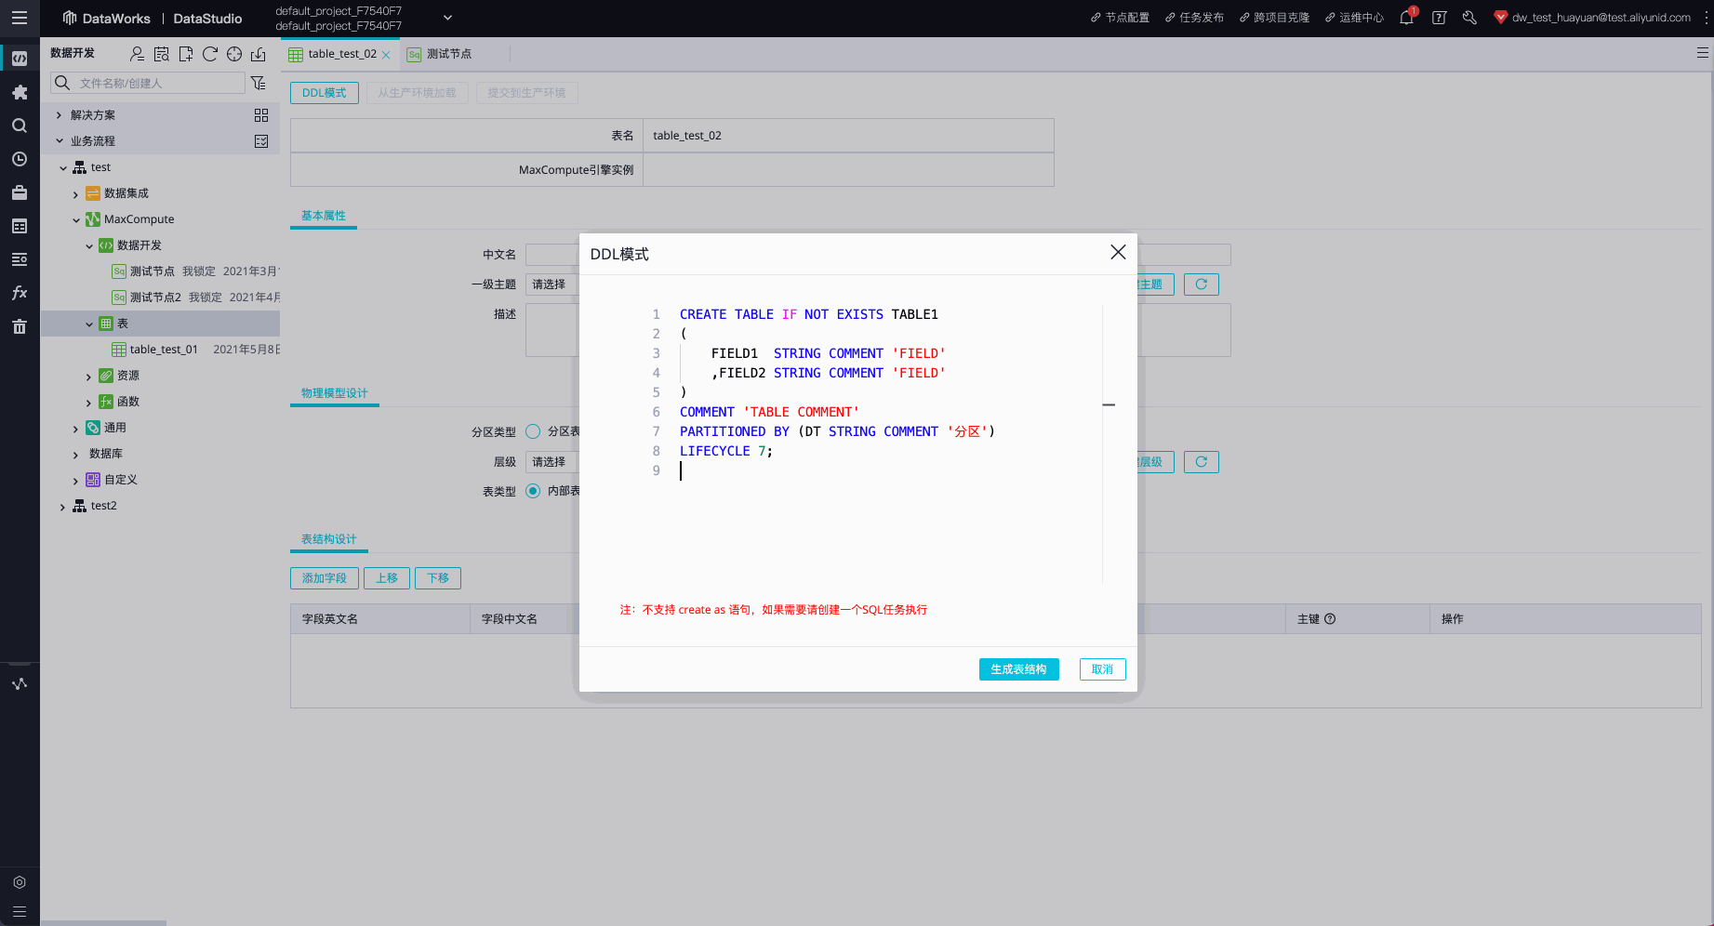The height and width of the screenshot is (926, 1714).
Task: Click the filter funnel icon beside search
Action: click(259, 83)
